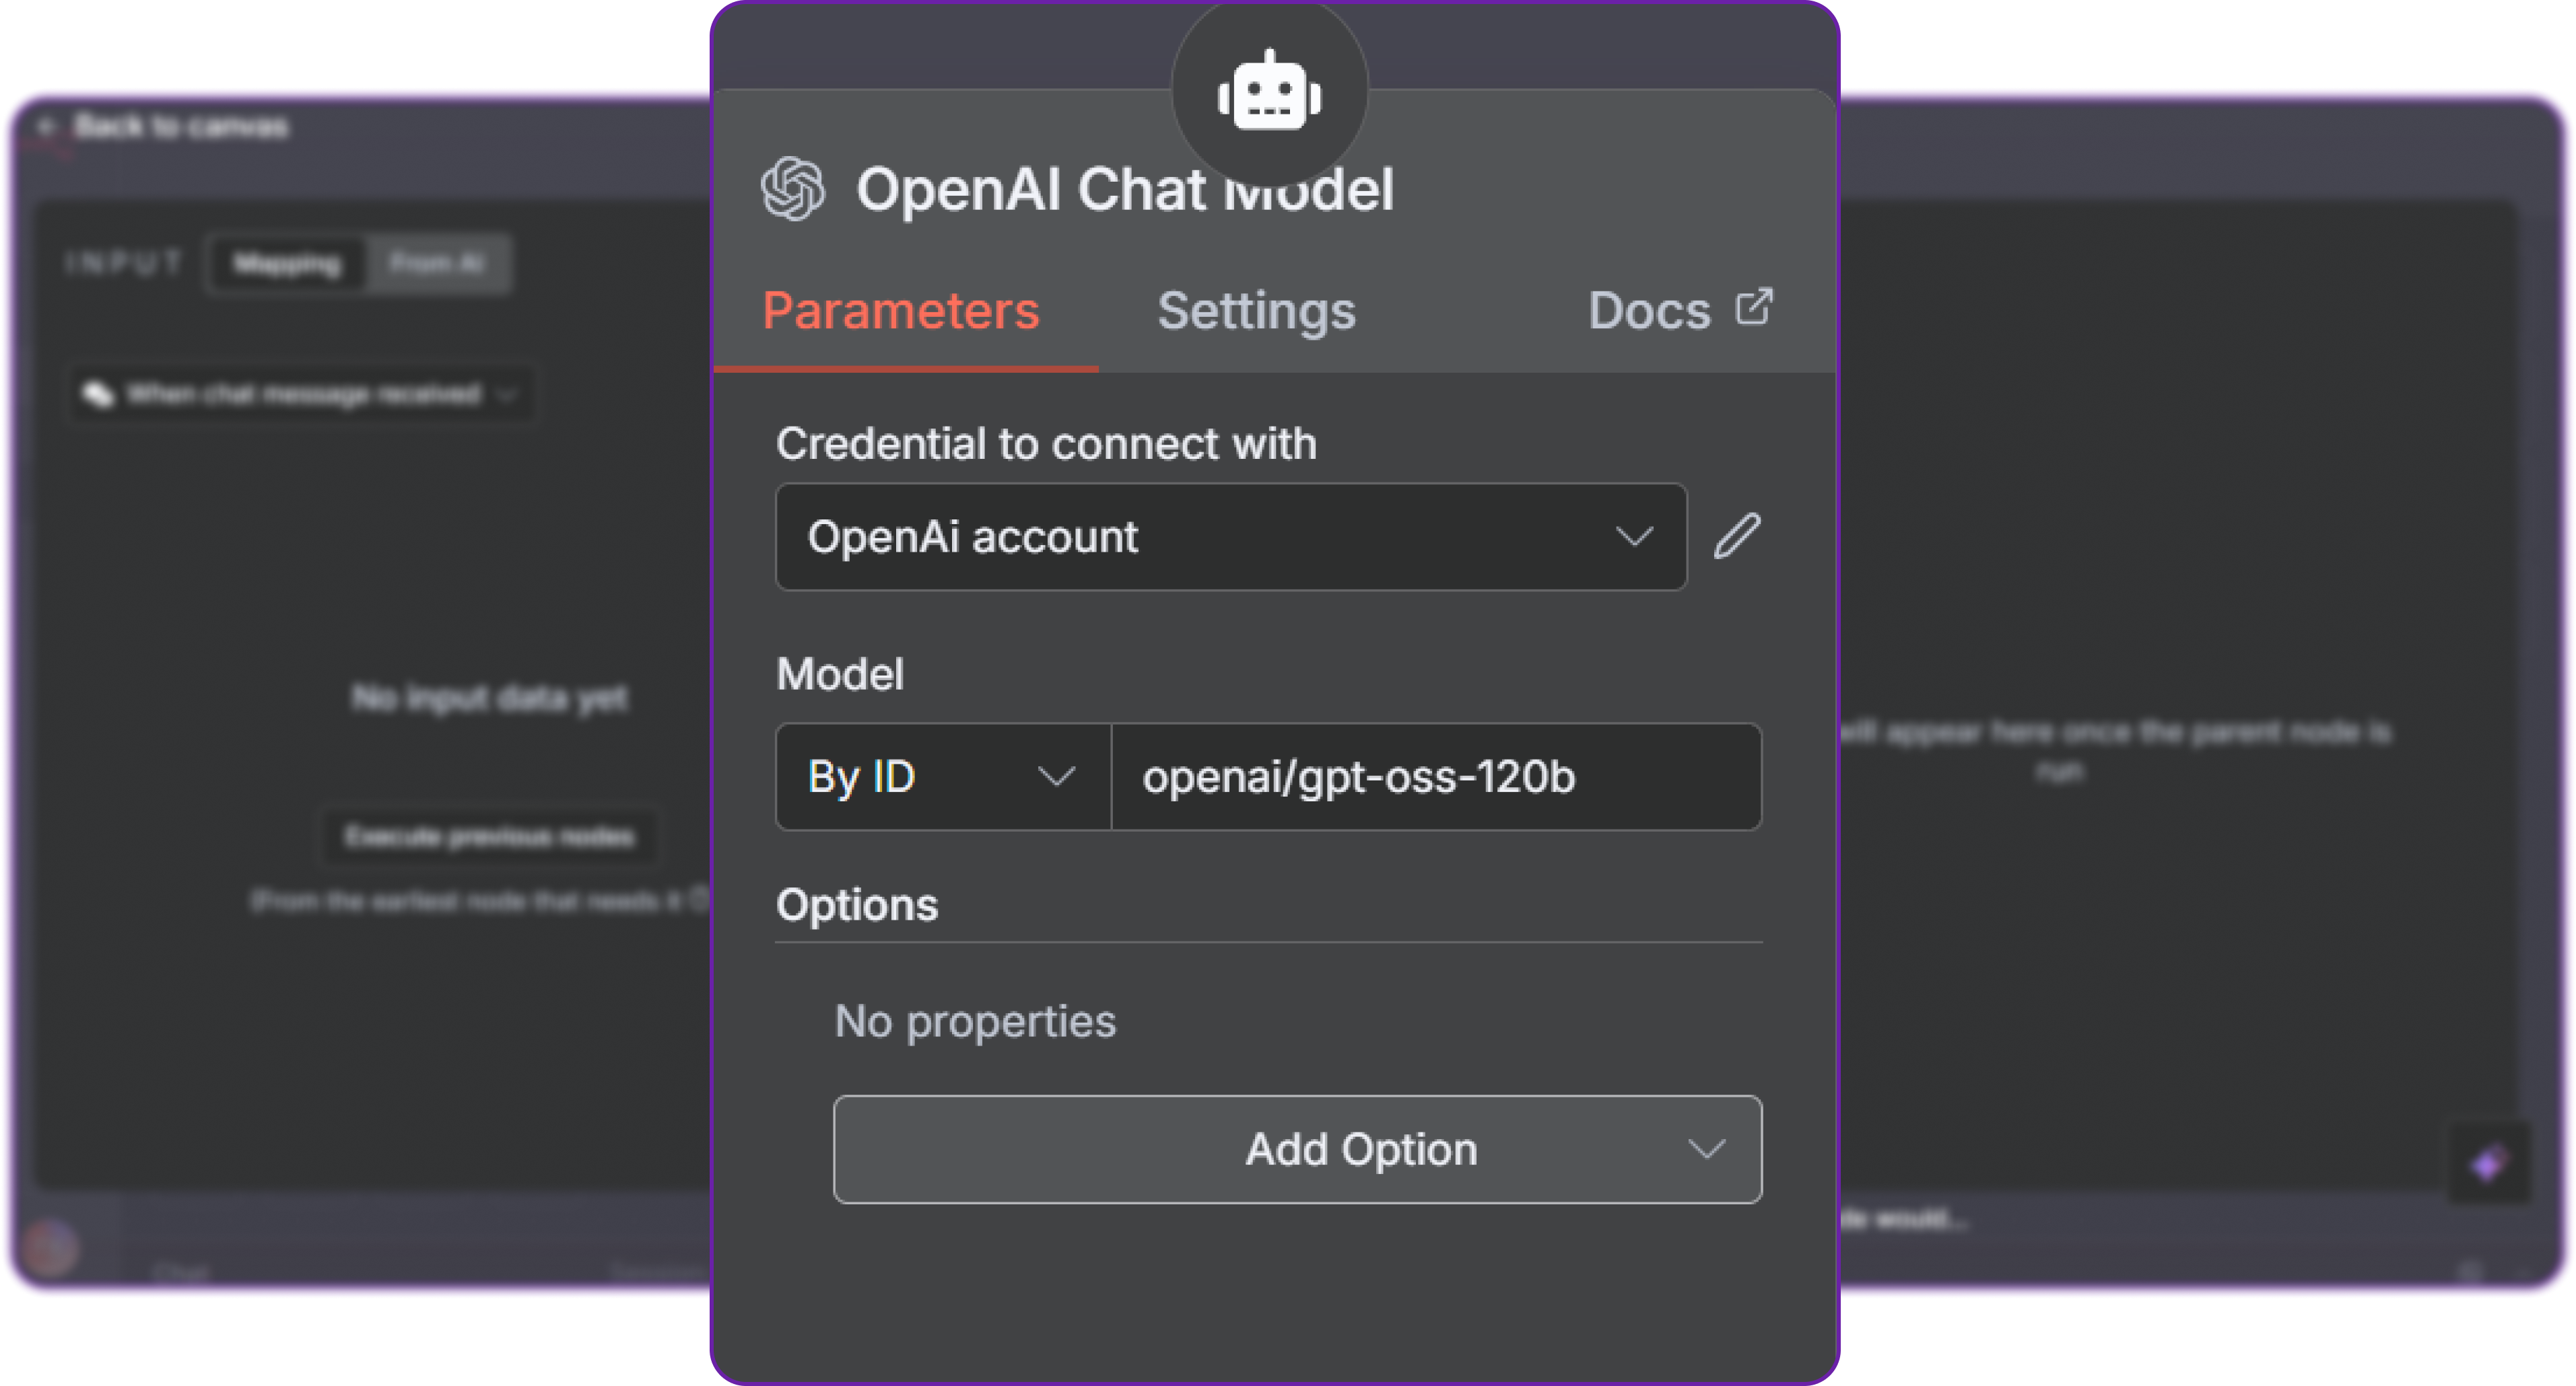Expand the By ID model mode dropdown
The image size is (2576, 1386).
[x=942, y=776]
